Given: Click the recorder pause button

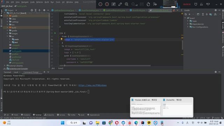Looking at the screenshot, I should pos(100,4).
